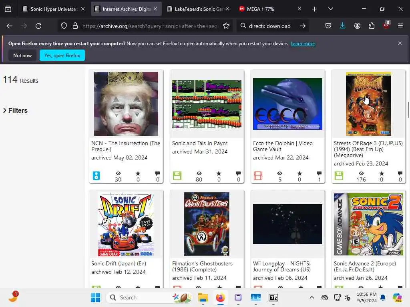Viewport: 410px width, 307px height.
Task: Open the Firefox downloads panel
Action: coord(343,26)
